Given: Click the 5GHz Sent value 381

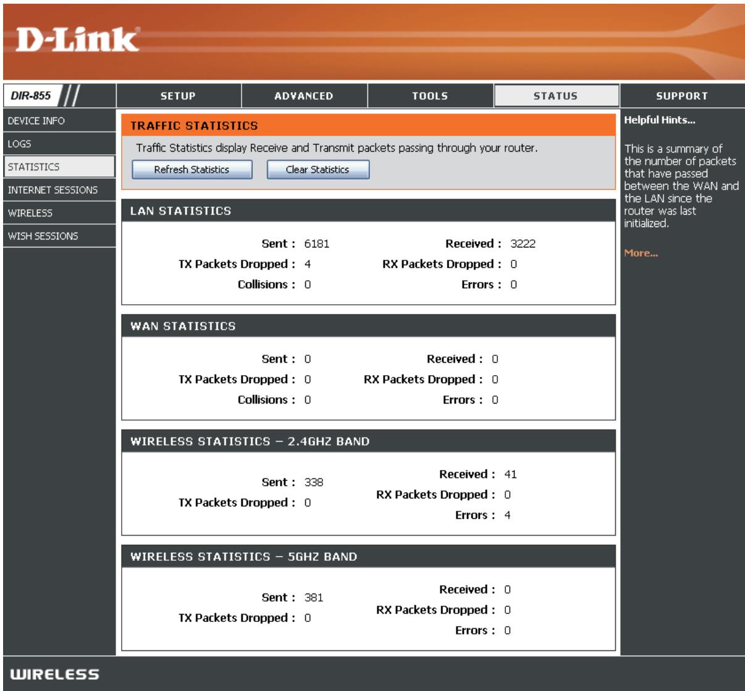Looking at the screenshot, I should pyautogui.click(x=314, y=598).
